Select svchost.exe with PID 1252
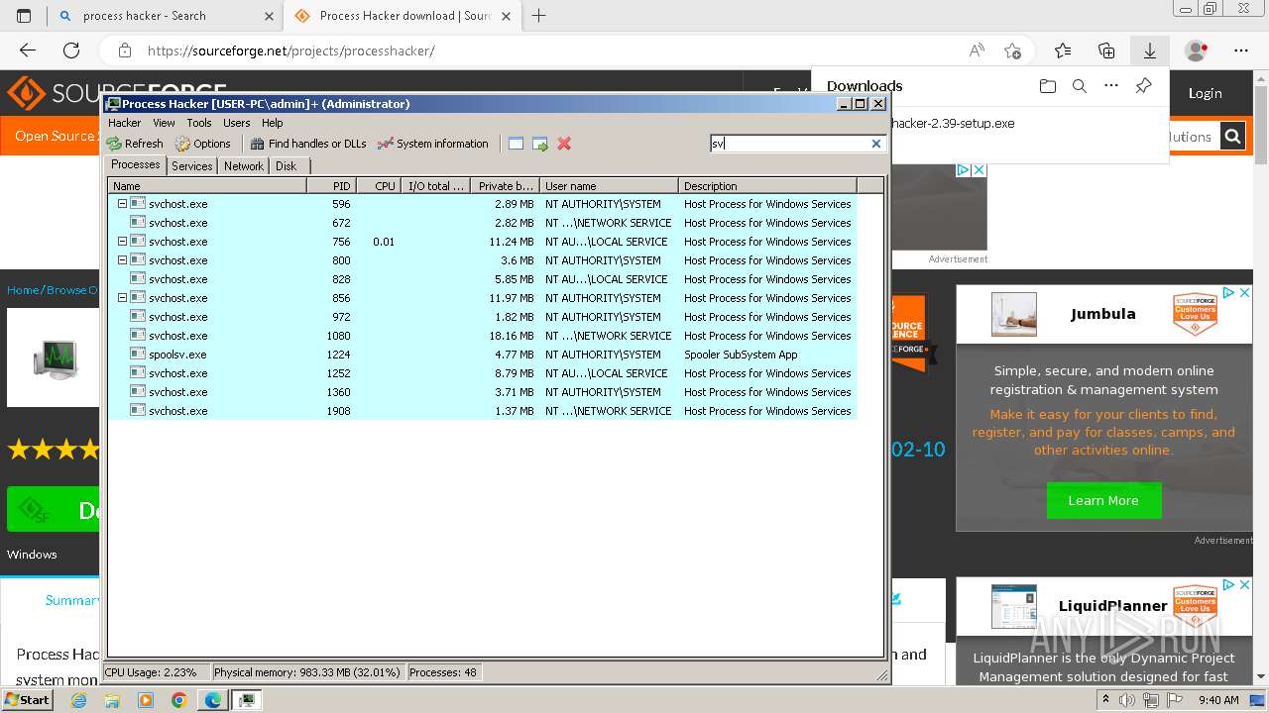 pos(482,373)
